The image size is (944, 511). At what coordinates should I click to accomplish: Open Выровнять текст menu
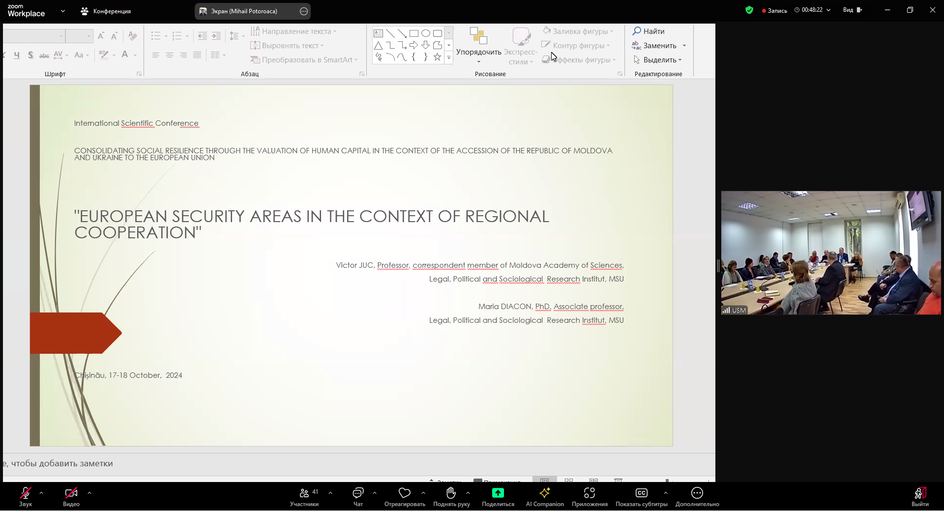click(x=287, y=46)
